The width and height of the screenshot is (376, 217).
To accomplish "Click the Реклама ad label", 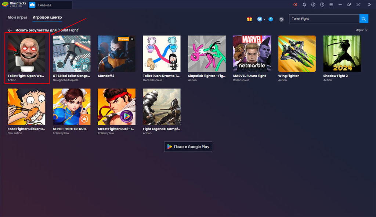I will [x=123, y=39].
